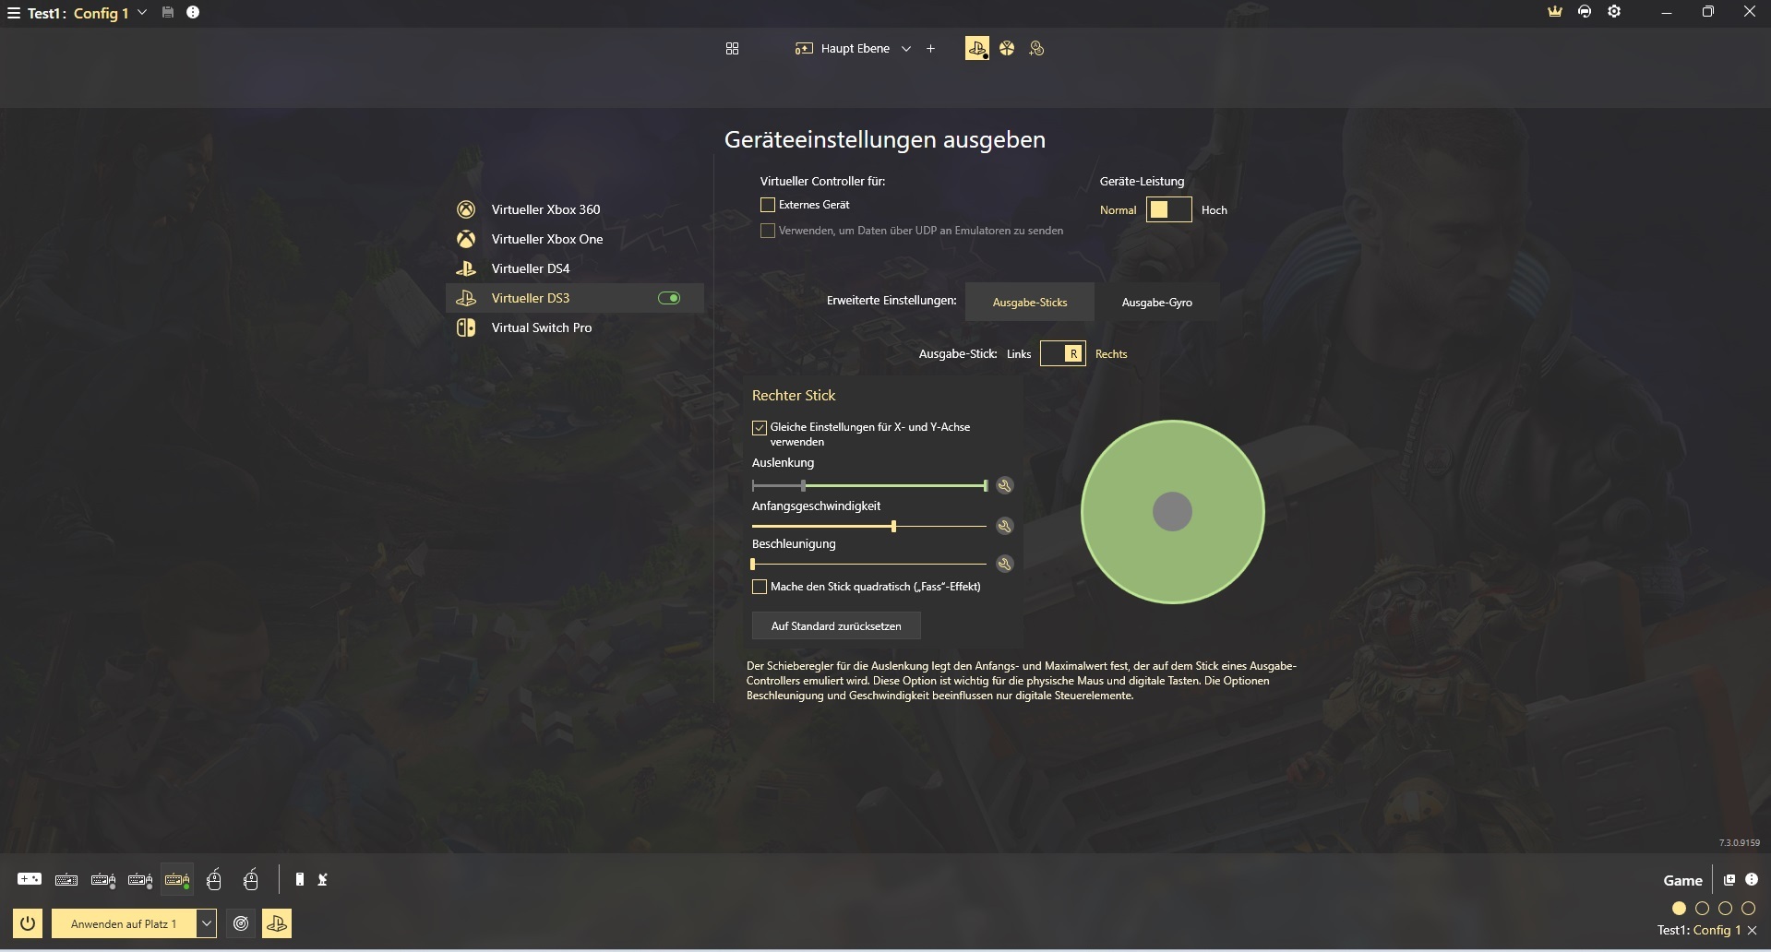This screenshot has width=1771, height=952.
Task: Enable the Externes Gerät checkbox
Action: click(x=768, y=205)
